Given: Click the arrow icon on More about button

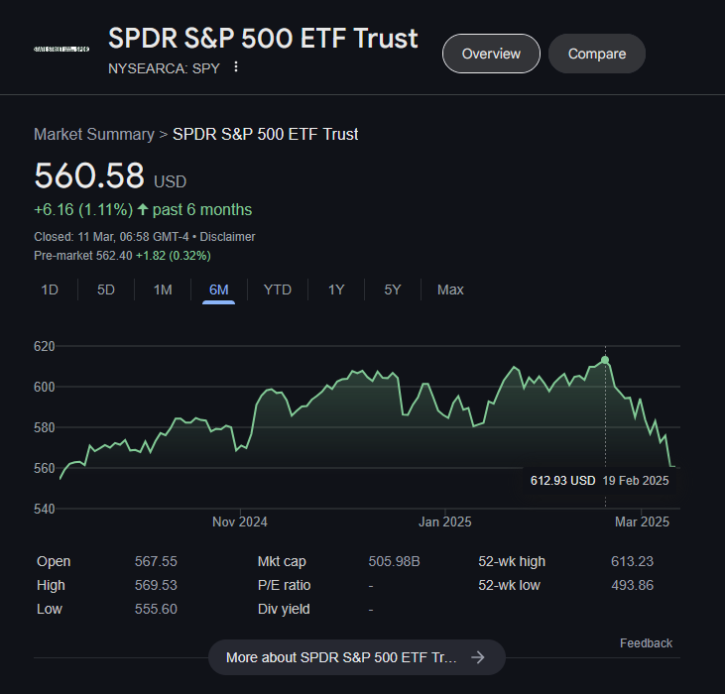Looking at the screenshot, I should [x=478, y=657].
